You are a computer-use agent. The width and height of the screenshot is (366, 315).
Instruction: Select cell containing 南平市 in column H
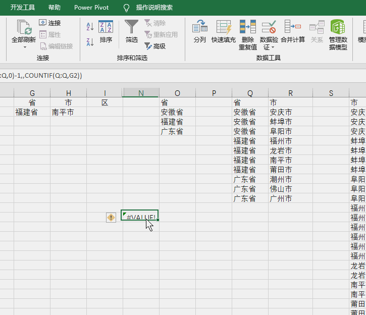68,112
